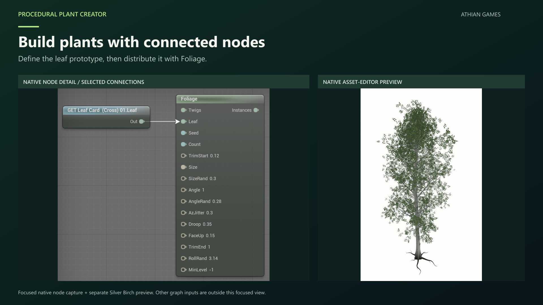Click the AzJitter input pin

(184, 213)
